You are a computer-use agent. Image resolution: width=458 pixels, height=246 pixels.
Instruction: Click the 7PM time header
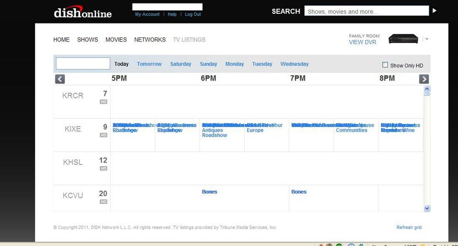point(298,78)
